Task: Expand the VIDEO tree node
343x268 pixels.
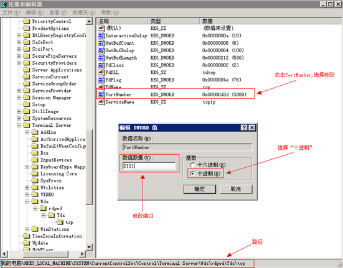Action: click(x=27, y=195)
